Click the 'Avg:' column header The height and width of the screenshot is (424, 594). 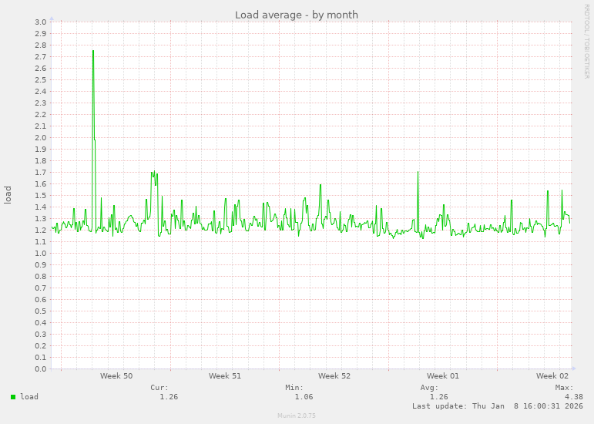point(429,388)
